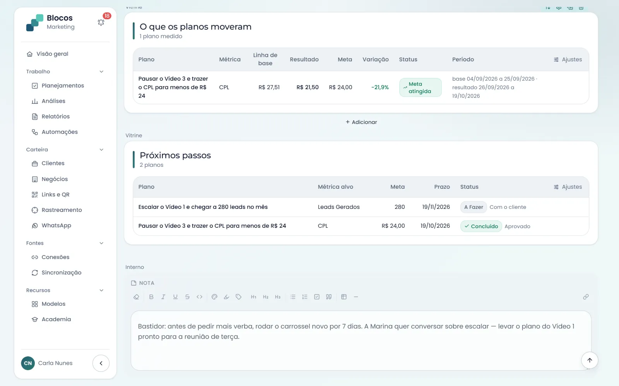Collapse the Fontes section
The image size is (619, 386).
click(x=101, y=243)
